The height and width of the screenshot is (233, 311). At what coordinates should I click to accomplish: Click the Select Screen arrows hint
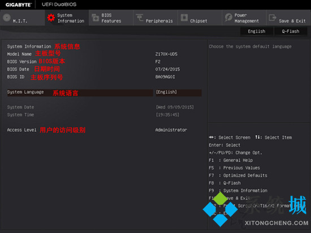click(x=230, y=137)
